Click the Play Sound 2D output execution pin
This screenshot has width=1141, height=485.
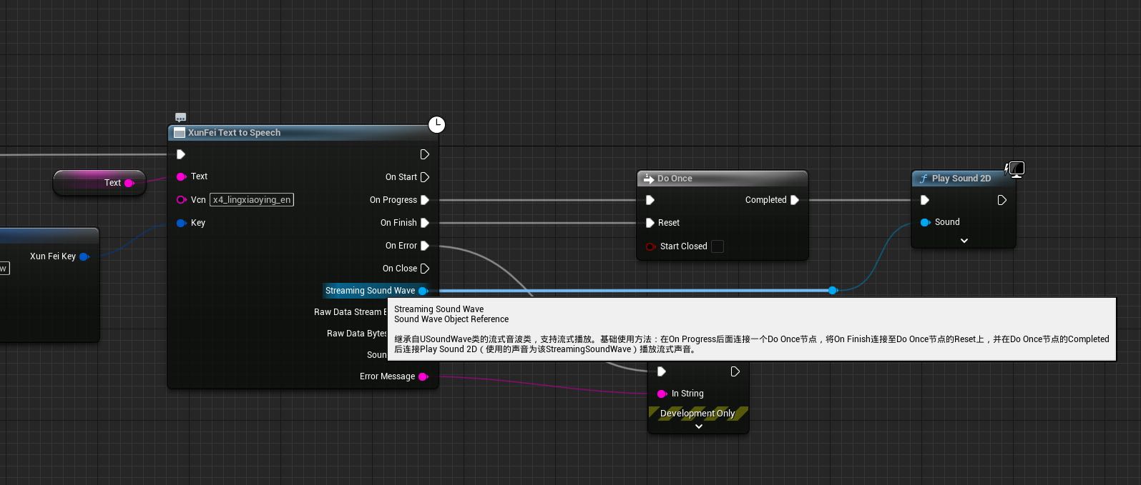pos(1002,200)
